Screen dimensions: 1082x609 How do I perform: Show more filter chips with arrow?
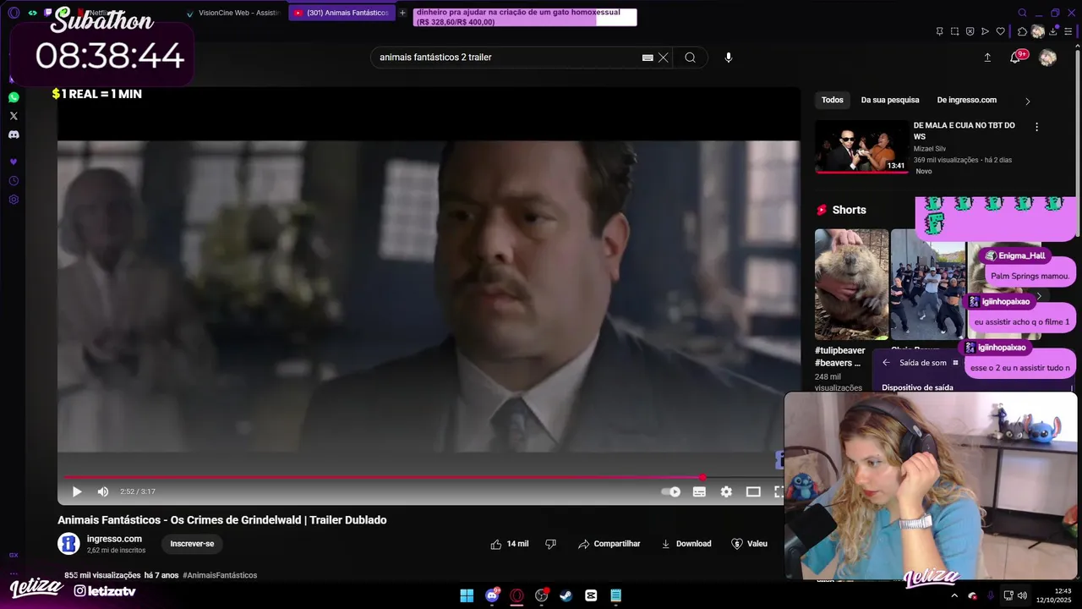[1028, 101]
